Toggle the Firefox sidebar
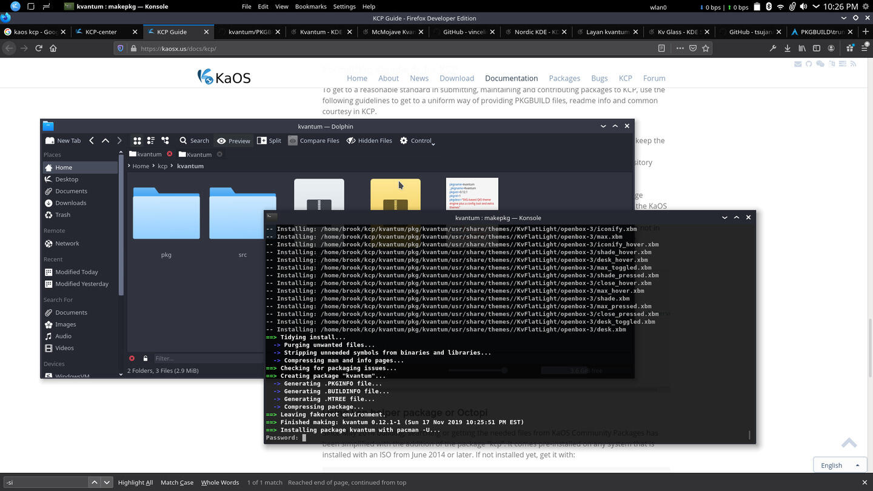Viewport: 873px width, 491px height. [817, 48]
